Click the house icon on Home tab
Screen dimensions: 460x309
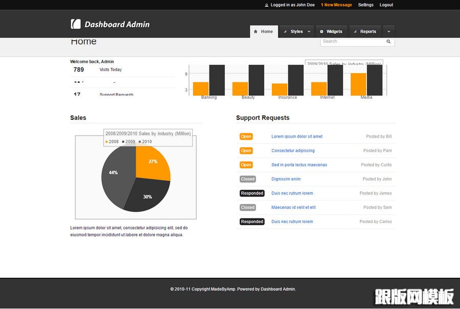tap(256, 32)
